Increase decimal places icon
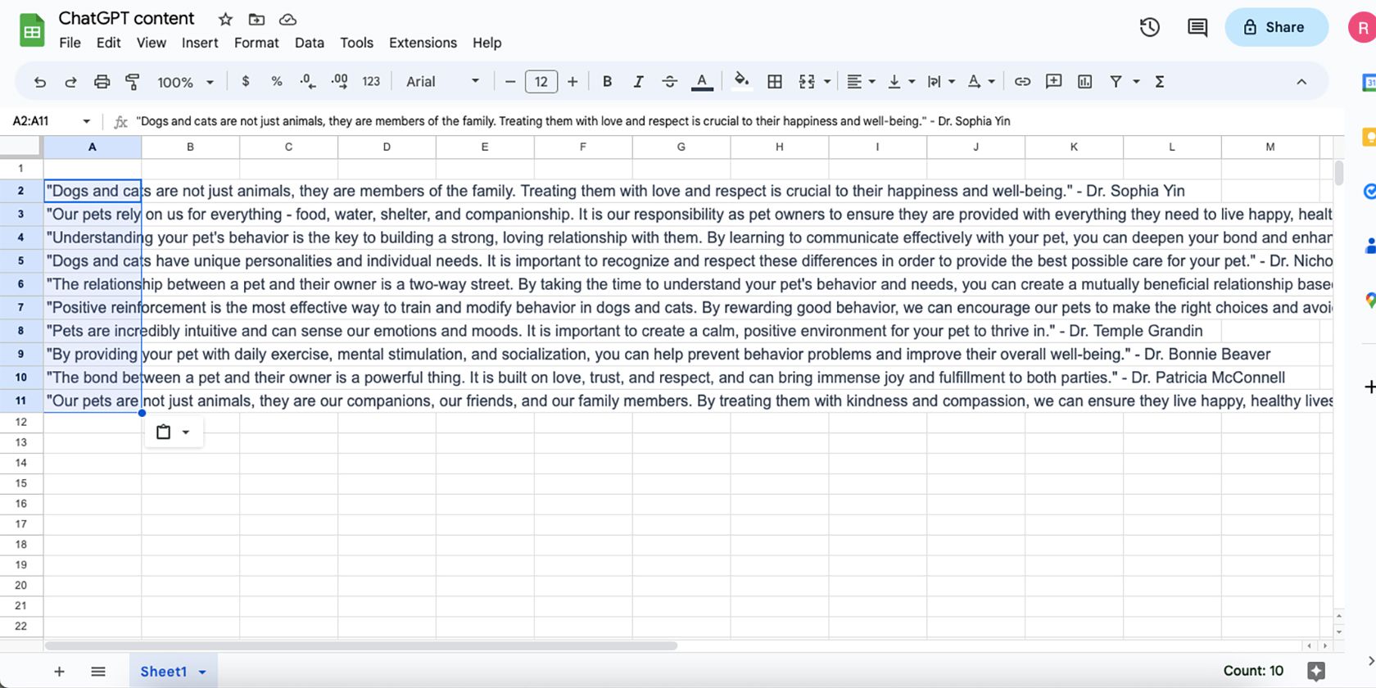This screenshot has height=688, width=1376. [x=339, y=81]
